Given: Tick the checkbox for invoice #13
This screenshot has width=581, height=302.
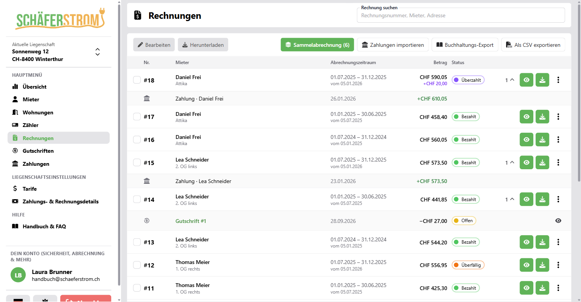Looking at the screenshot, I should tap(137, 242).
